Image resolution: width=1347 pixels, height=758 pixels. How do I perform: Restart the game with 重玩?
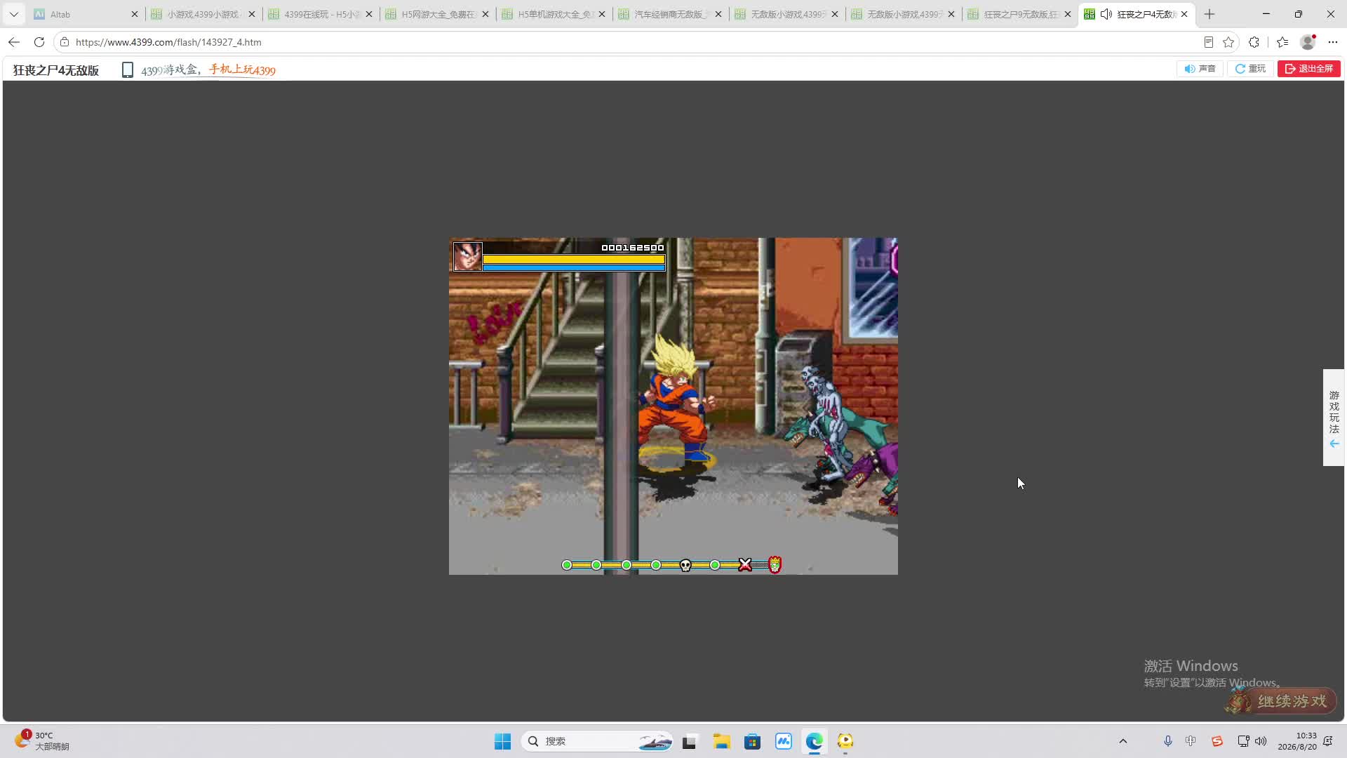coord(1250,69)
